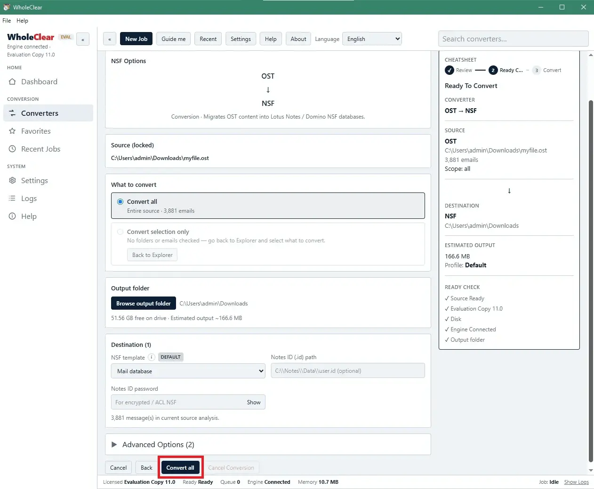Click 'Scope: all' in cheatsheet
The width and height of the screenshot is (594, 489).
click(458, 169)
